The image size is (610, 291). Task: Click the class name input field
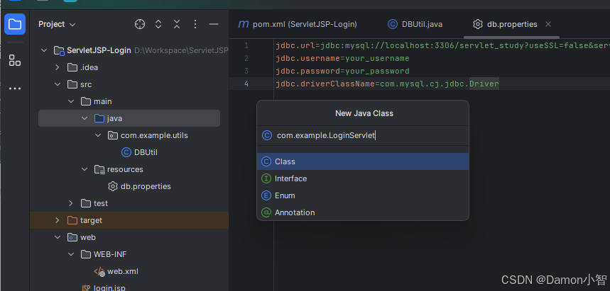pyautogui.click(x=363, y=135)
